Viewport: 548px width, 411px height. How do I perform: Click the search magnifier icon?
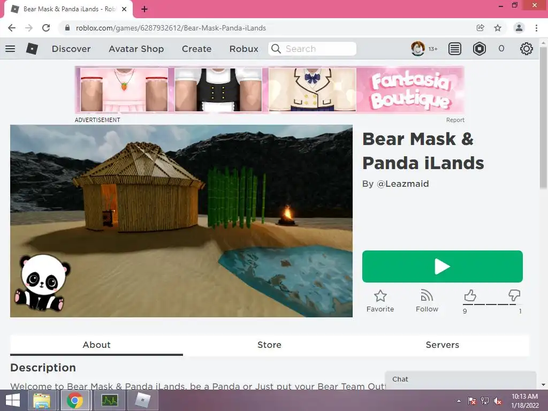point(276,49)
